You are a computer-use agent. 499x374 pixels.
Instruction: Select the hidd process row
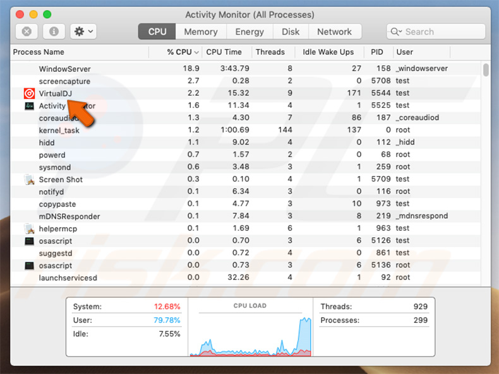[246, 143]
